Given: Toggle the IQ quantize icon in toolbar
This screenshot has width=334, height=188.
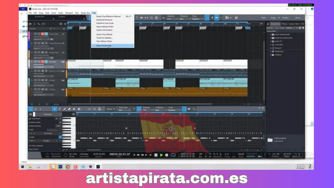Looking at the screenshot, I should [163, 18].
